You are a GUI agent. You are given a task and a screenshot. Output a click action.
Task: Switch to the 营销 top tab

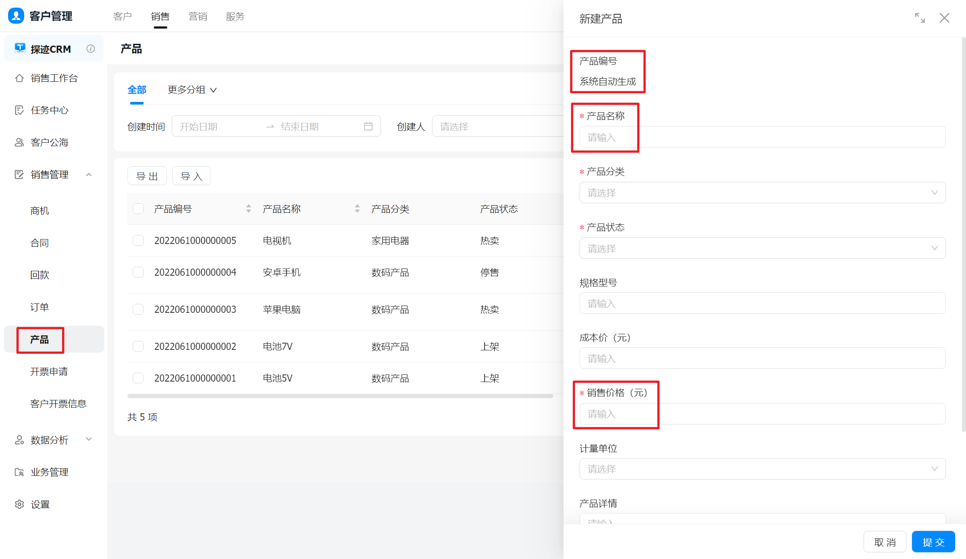coord(198,17)
